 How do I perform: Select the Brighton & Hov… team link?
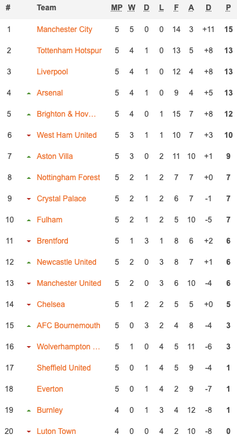point(67,114)
